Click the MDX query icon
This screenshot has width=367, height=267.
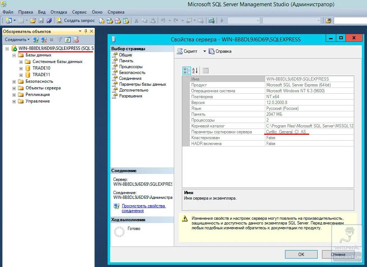click(x=109, y=21)
